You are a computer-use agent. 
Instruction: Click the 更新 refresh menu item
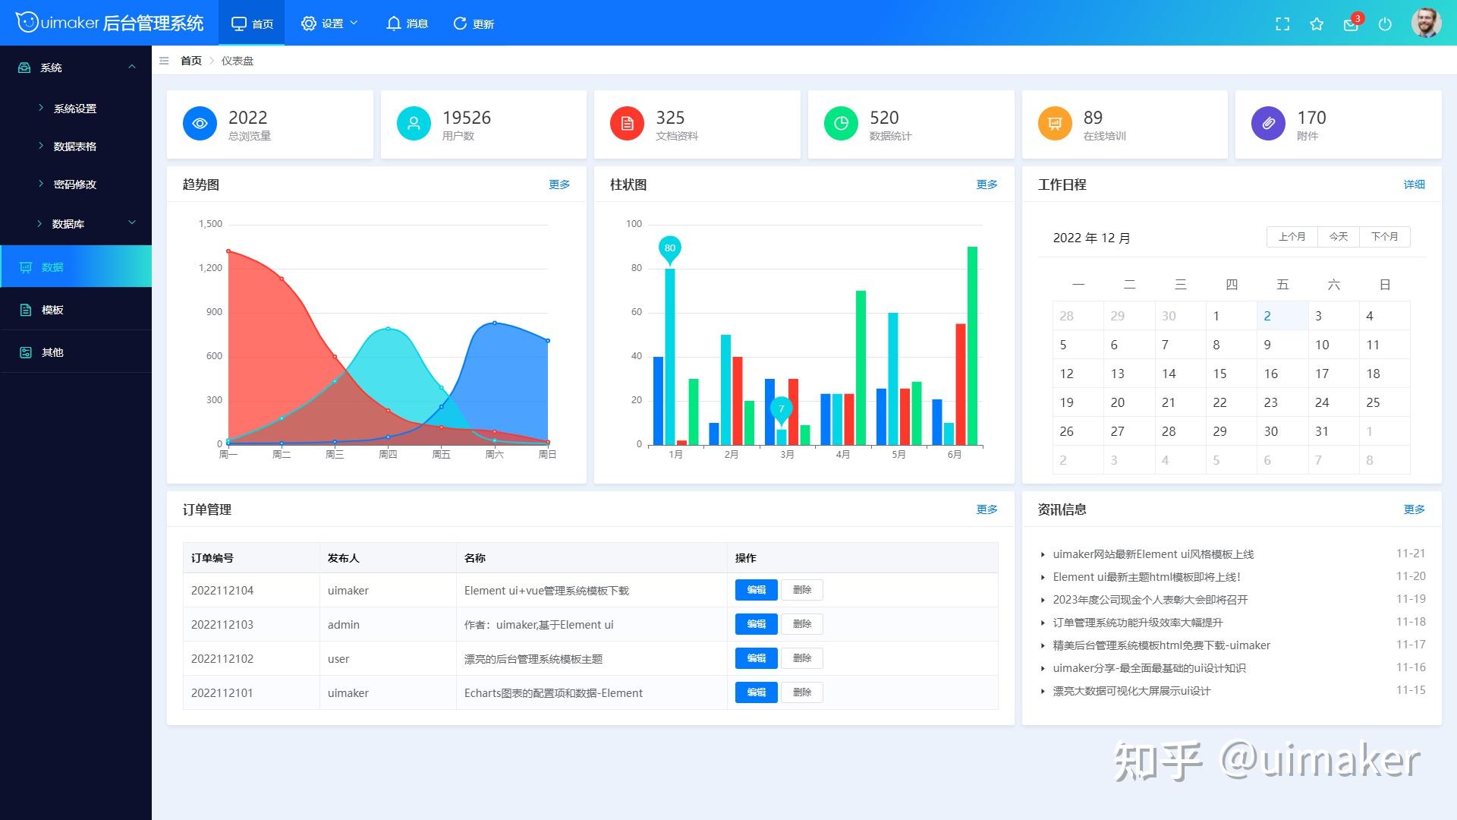[474, 24]
